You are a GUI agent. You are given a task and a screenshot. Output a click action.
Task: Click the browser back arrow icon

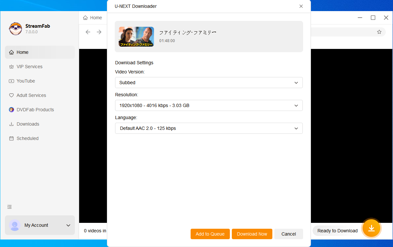(x=88, y=32)
